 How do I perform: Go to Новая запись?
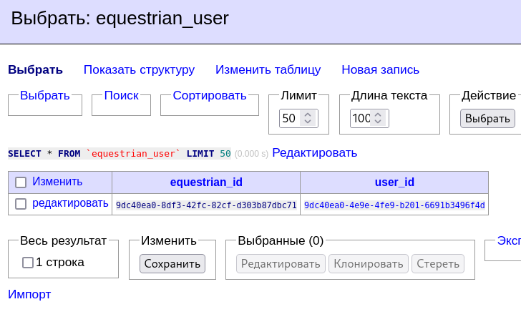click(x=380, y=70)
